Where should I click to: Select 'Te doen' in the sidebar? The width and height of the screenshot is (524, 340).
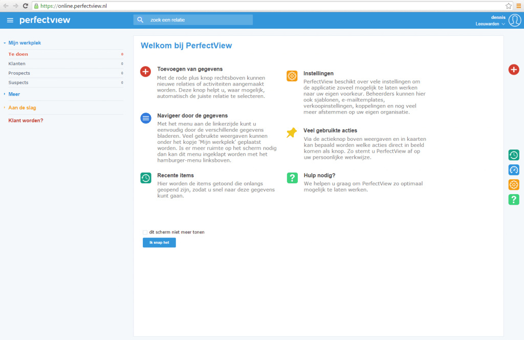coord(65,54)
